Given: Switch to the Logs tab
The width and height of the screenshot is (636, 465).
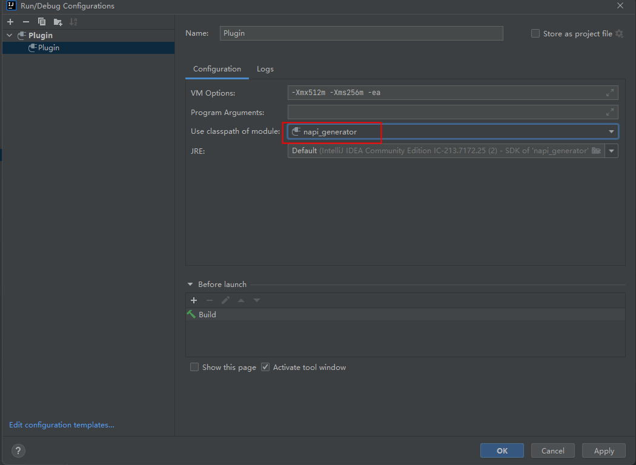Looking at the screenshot, I should (265, 69).
